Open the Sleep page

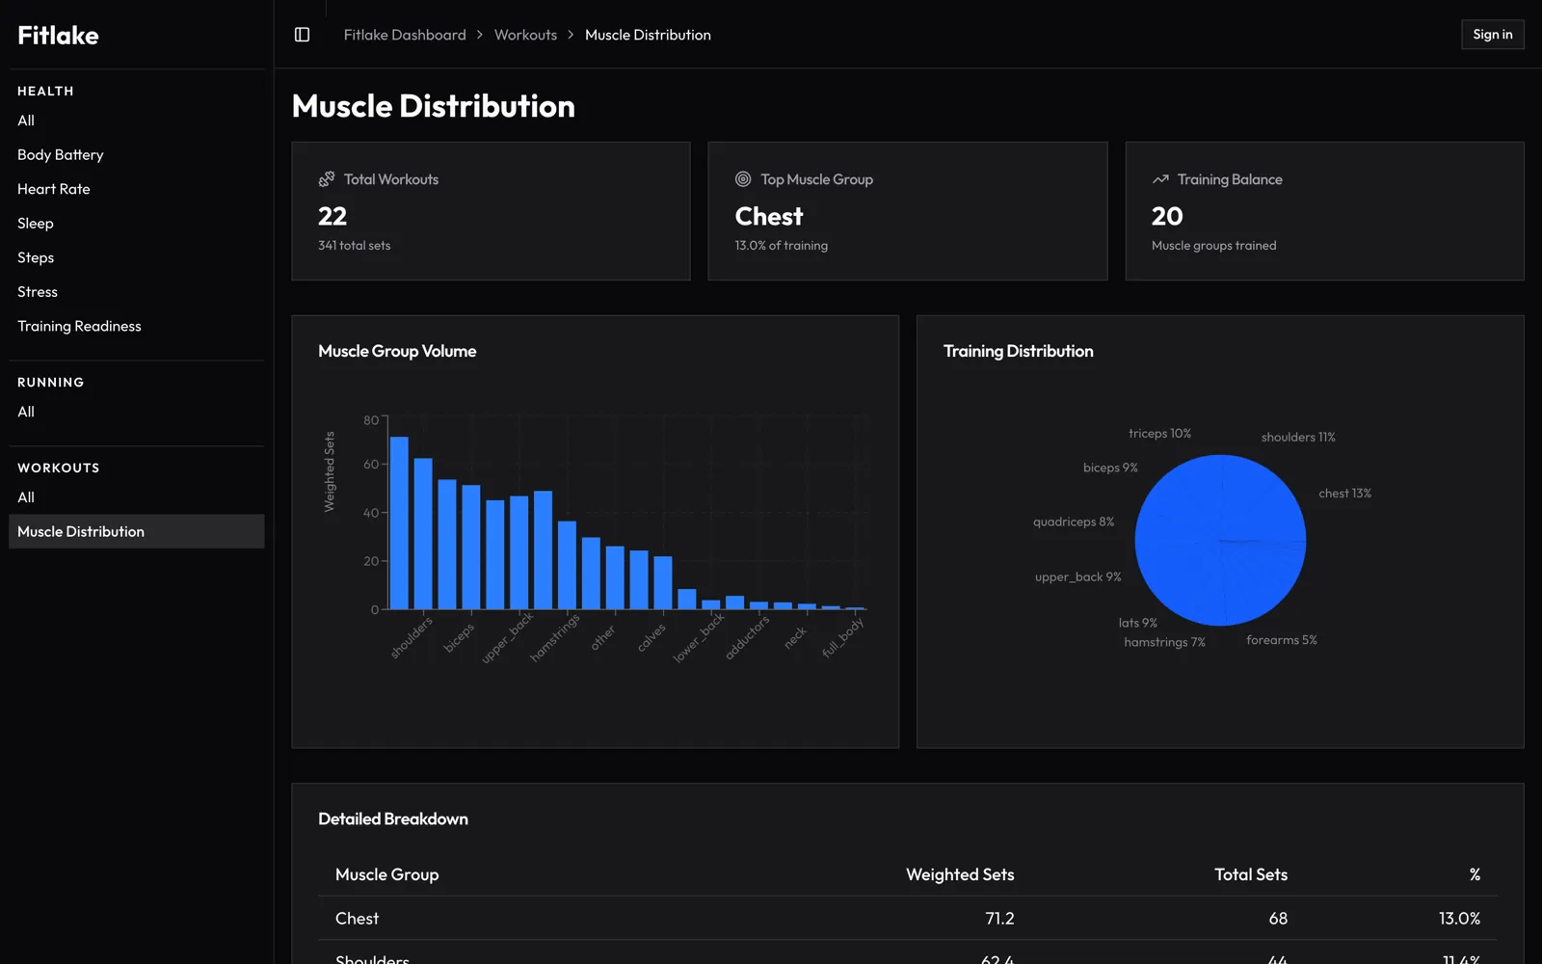(136, 224)
